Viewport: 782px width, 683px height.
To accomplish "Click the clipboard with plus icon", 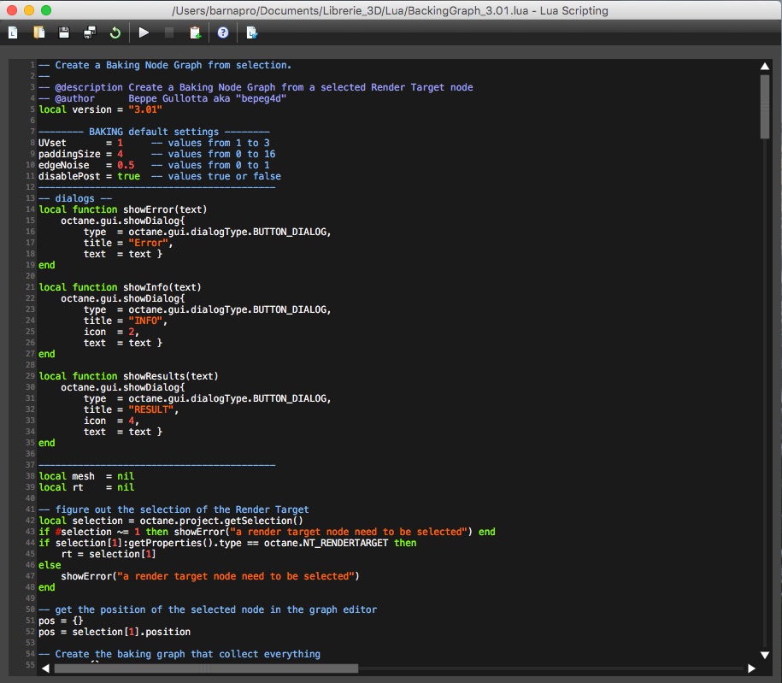I will click(196, 32).
